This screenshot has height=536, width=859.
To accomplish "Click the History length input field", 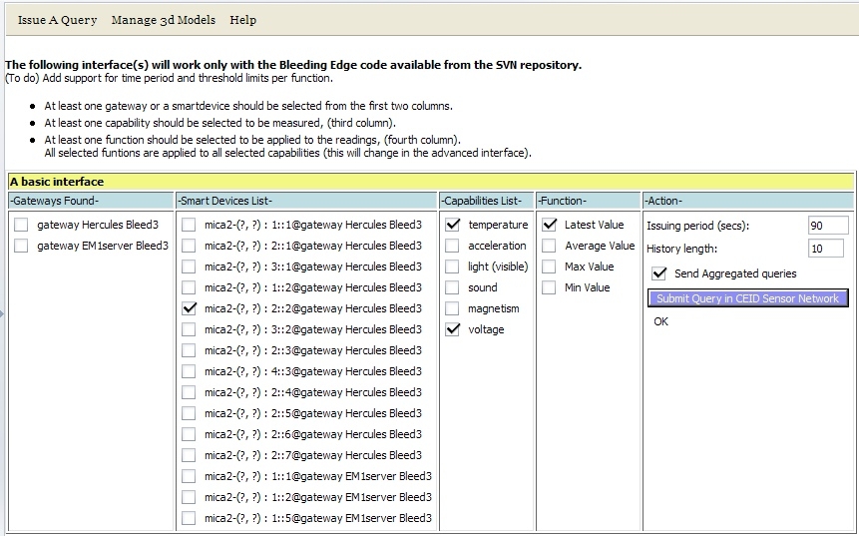I will coord(826,249).
